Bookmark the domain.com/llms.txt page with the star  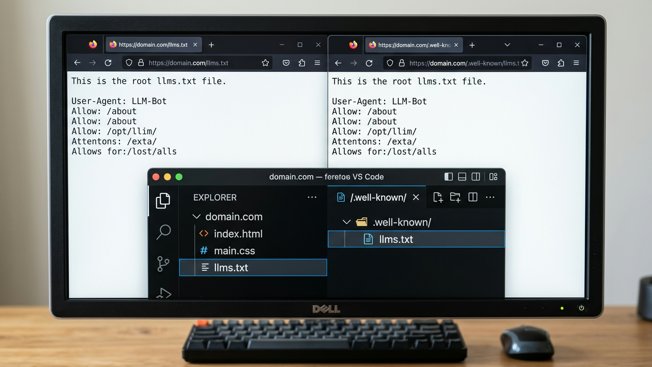265,63
